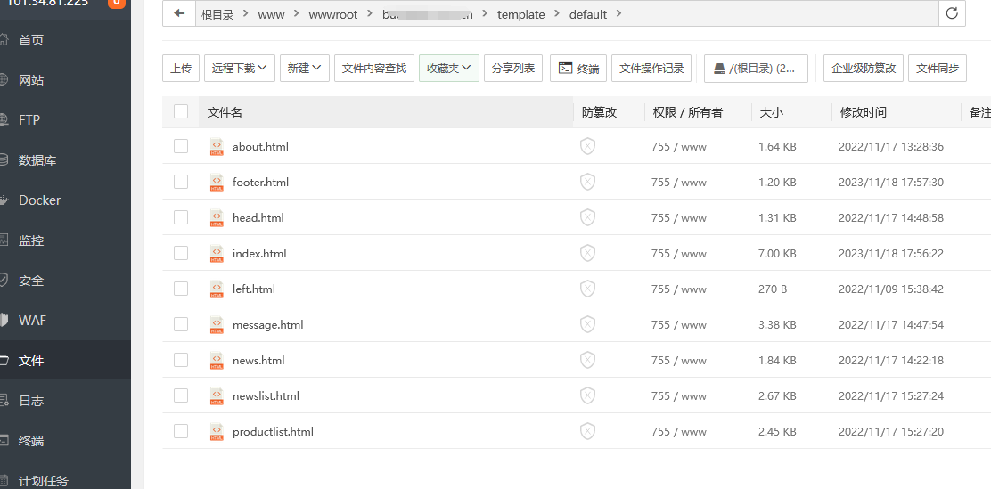Click the back arrow in path bar
Image resolution: width=991 pixels, height=489 pixels.
click(179, 13)
